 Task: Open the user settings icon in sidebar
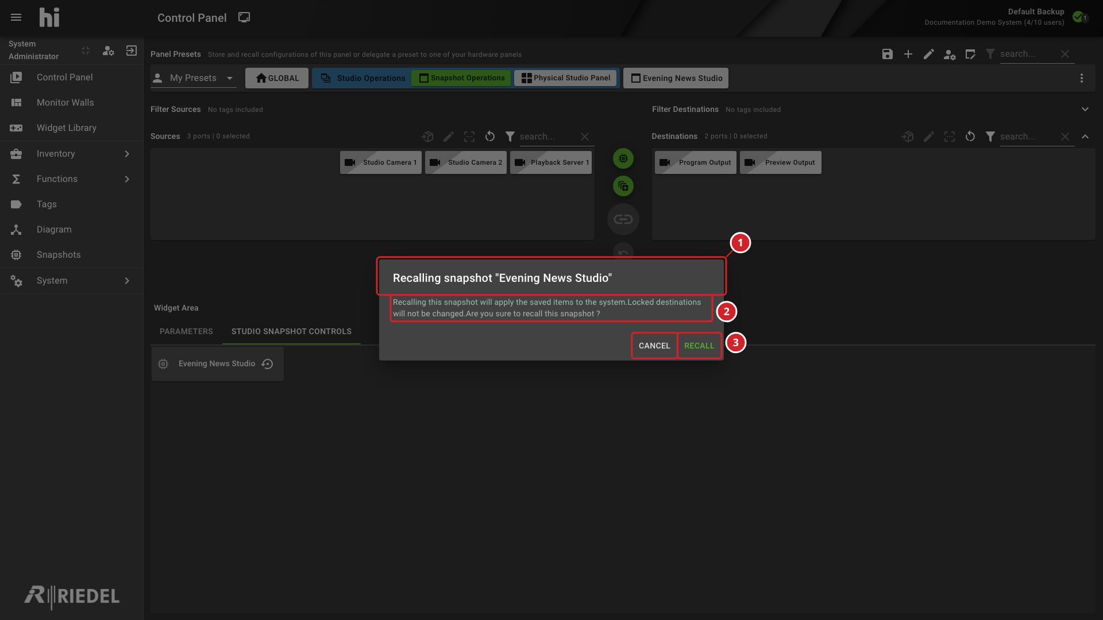[109, 51]
